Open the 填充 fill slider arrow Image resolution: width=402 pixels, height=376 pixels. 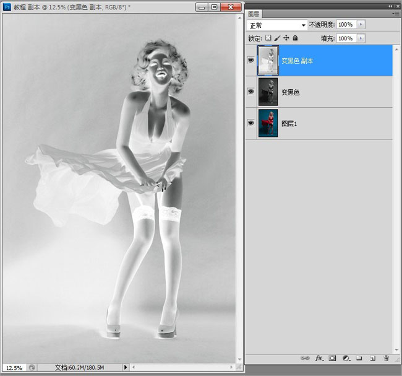pyautogui.click(x=361, y=38)
